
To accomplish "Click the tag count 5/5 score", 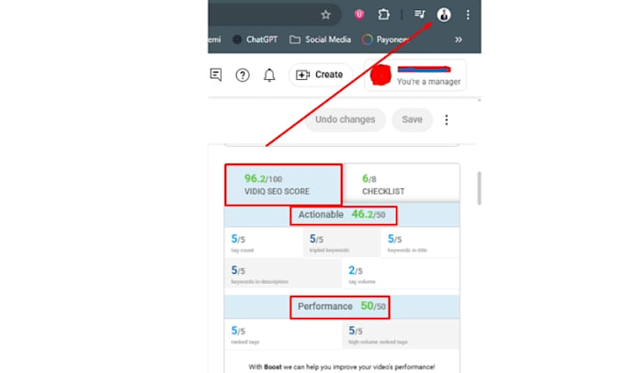I will pos(264,243).
